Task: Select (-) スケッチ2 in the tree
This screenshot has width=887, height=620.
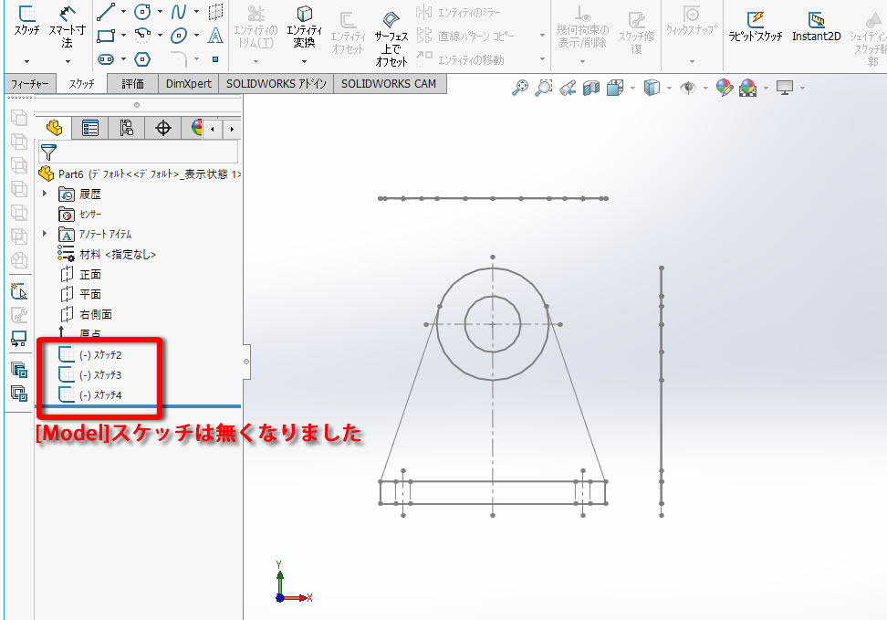Action: pyautogui.click(x=90, y=355)
